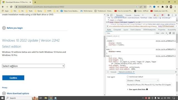Toggle the device toolbar in DevTools
Image resolution: width=178 pixels, height=100 pixels.
point(111,15)
